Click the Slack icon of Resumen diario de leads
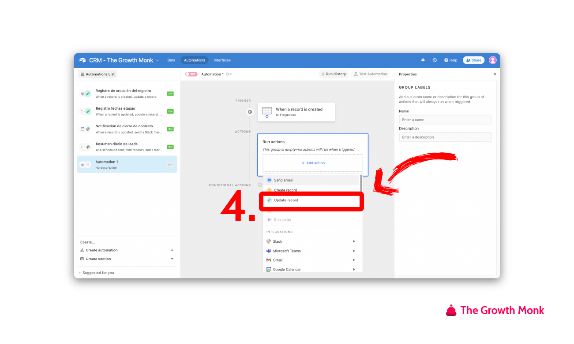574x344 pixels. (x=88, y=147)
